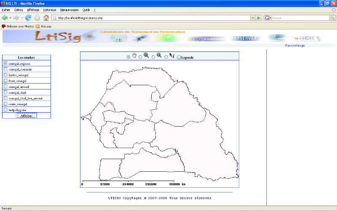Image resolution: width=337 pixels, height=211 pixels.
Task: Open the Marque-pages menu
Action: pyautogui.click(x=69, y=10)
